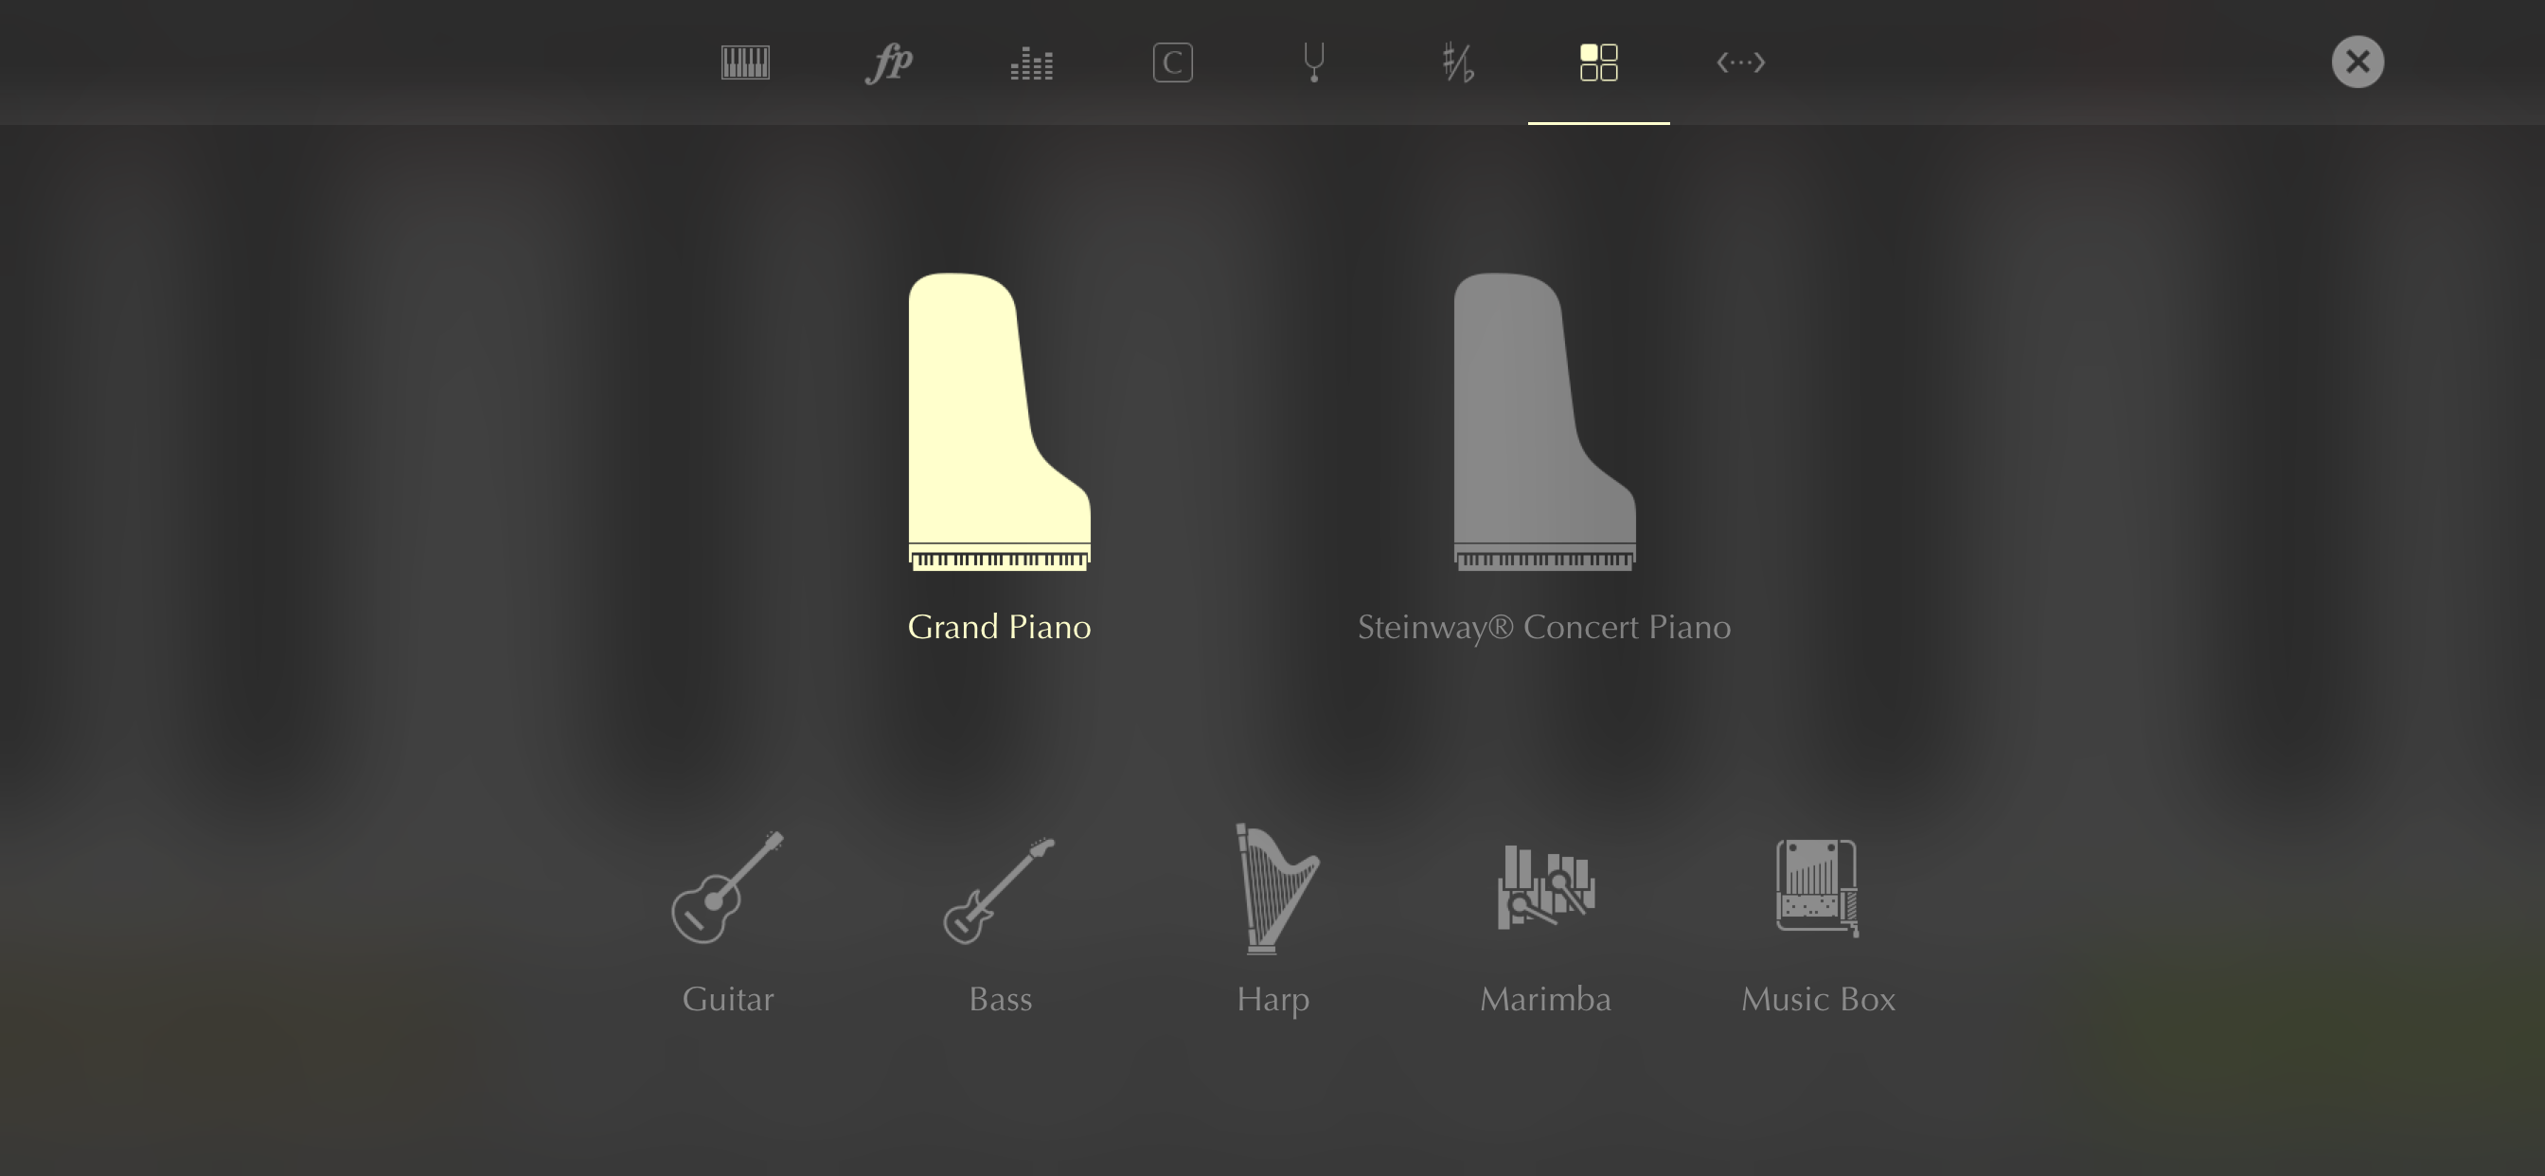Click the Grand Piano text label
The width and height of the screenshot is (2545, 1176).
pos(999,628)
